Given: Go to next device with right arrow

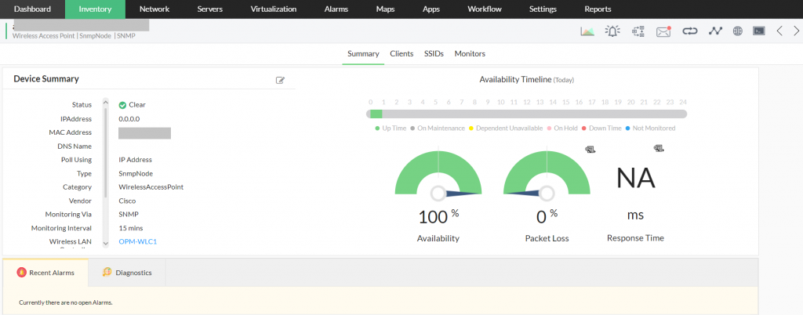Looking at the screenshot, I should click(x=795, y=31).
